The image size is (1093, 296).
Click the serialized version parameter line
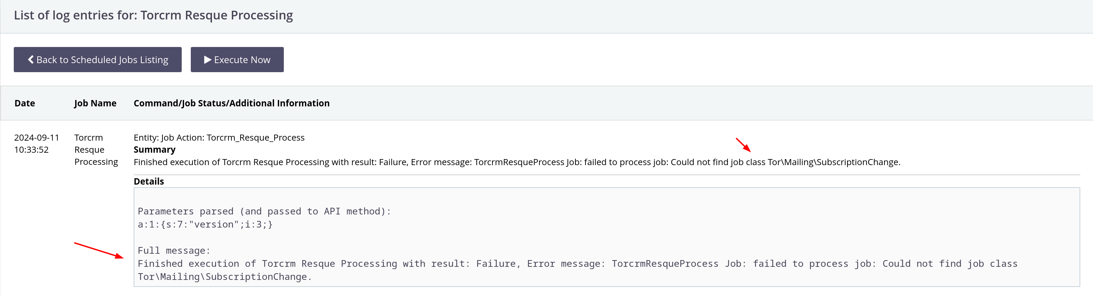[x=205, y=224]
